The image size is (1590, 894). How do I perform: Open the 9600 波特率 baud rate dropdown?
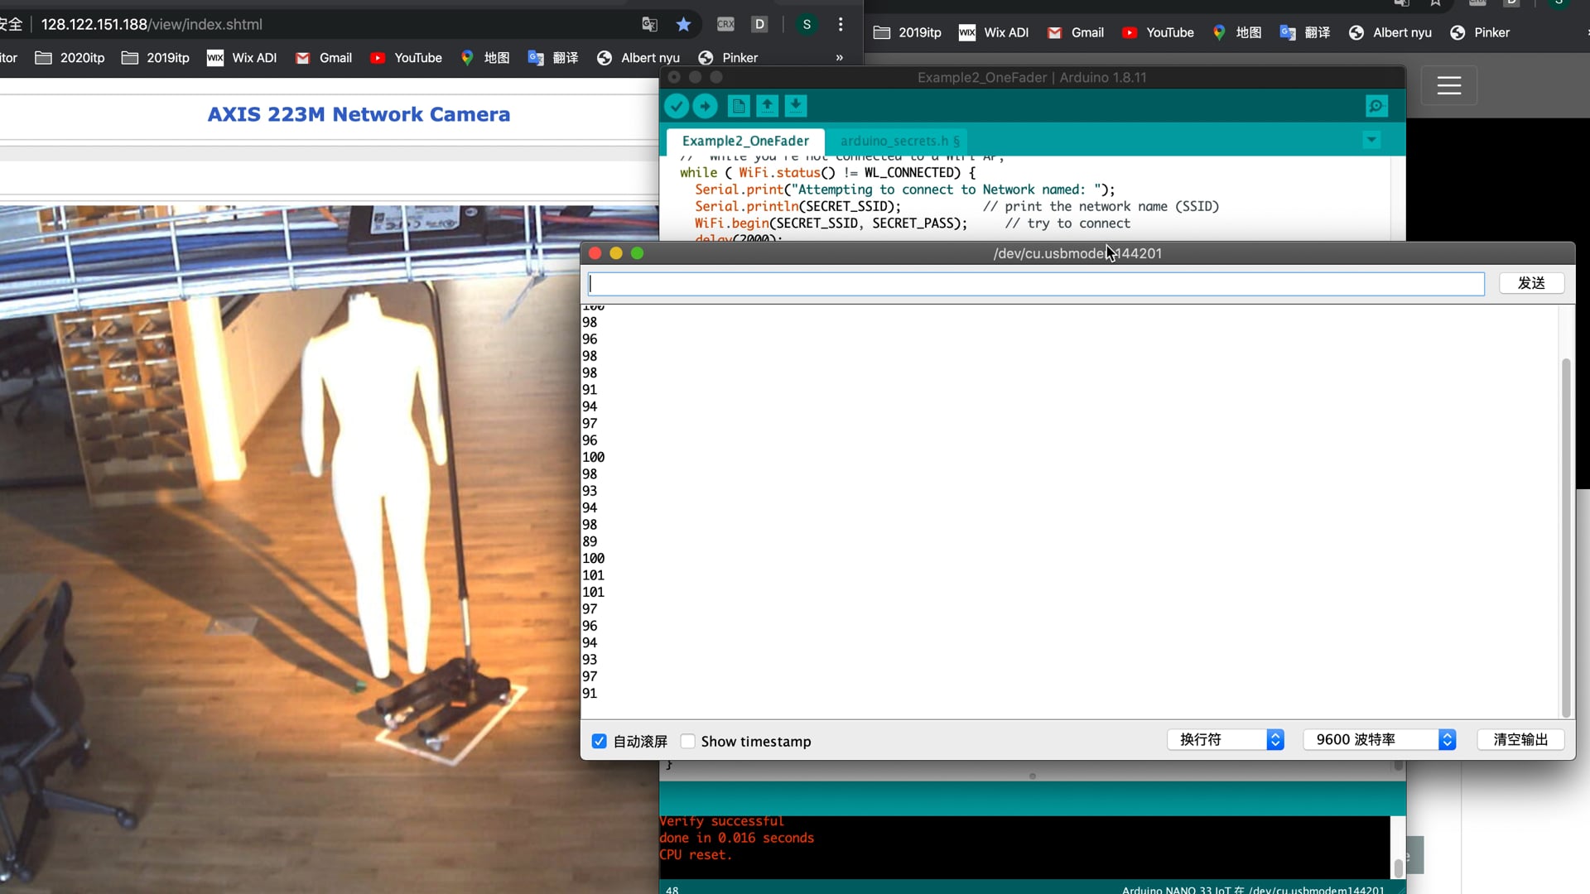[x=1379, y=739]
